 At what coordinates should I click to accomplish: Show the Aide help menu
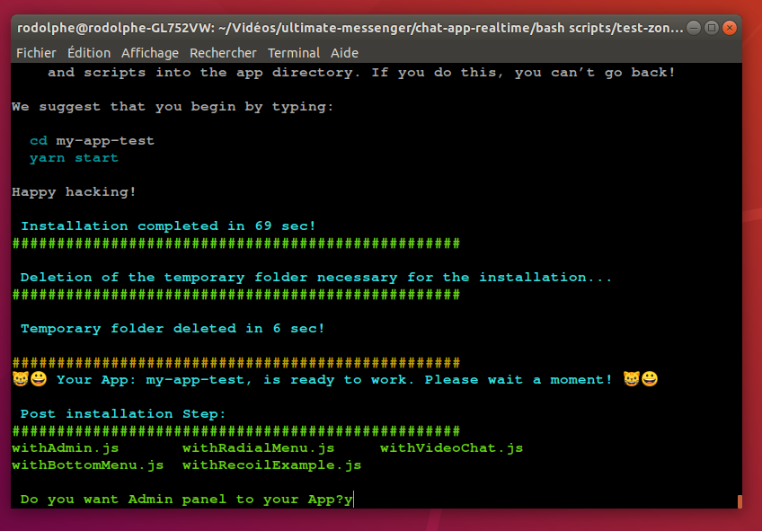(344, 53)
